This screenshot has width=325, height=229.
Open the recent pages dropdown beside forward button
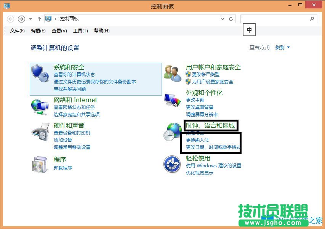[x=30, y=18]
